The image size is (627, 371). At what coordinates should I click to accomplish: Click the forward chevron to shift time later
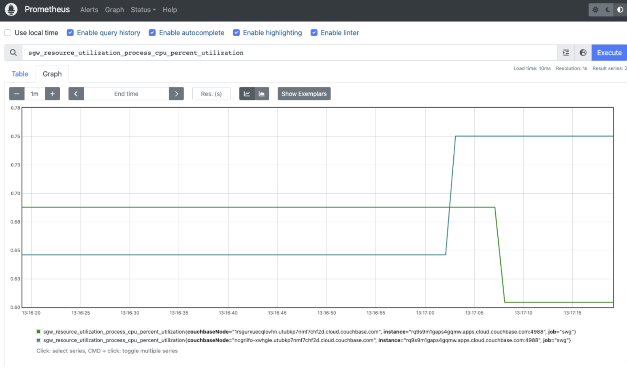tap(176, 94)
